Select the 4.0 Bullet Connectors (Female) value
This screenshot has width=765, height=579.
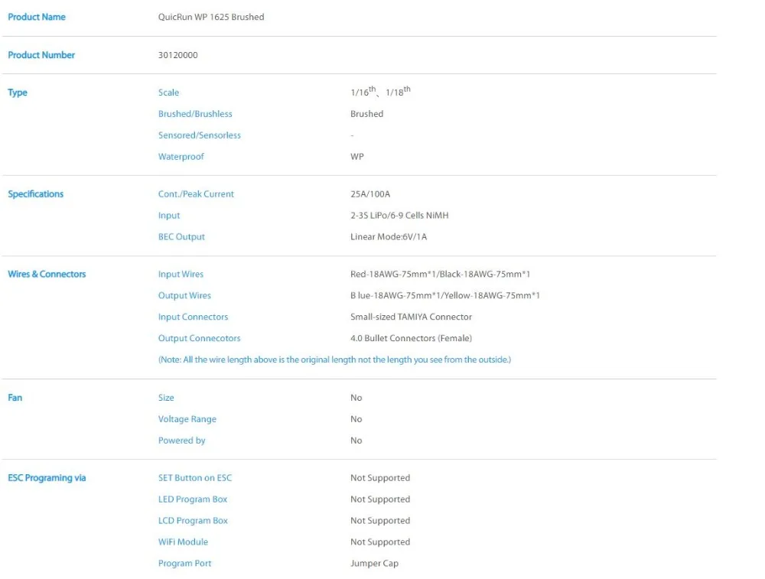click(x=412, y=339)
